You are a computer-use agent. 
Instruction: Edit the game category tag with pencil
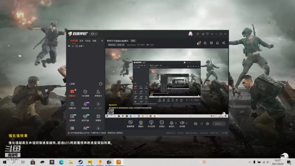(x=116, y=45)
